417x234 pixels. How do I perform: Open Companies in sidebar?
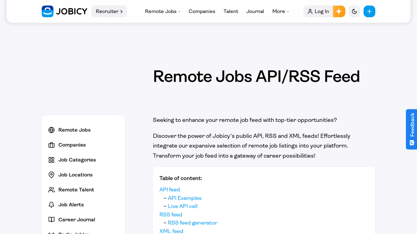click(72, 145)
